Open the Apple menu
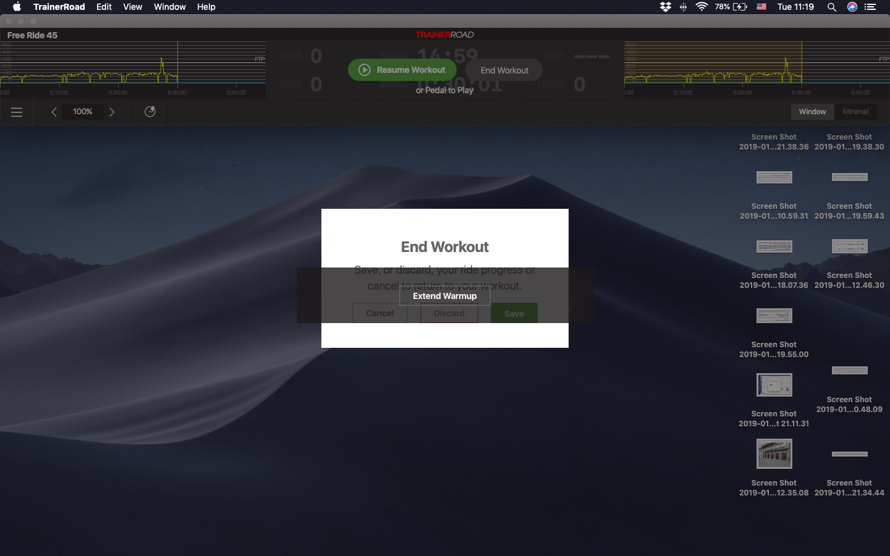This screenshot has width=890, height=556. point(17,7)
